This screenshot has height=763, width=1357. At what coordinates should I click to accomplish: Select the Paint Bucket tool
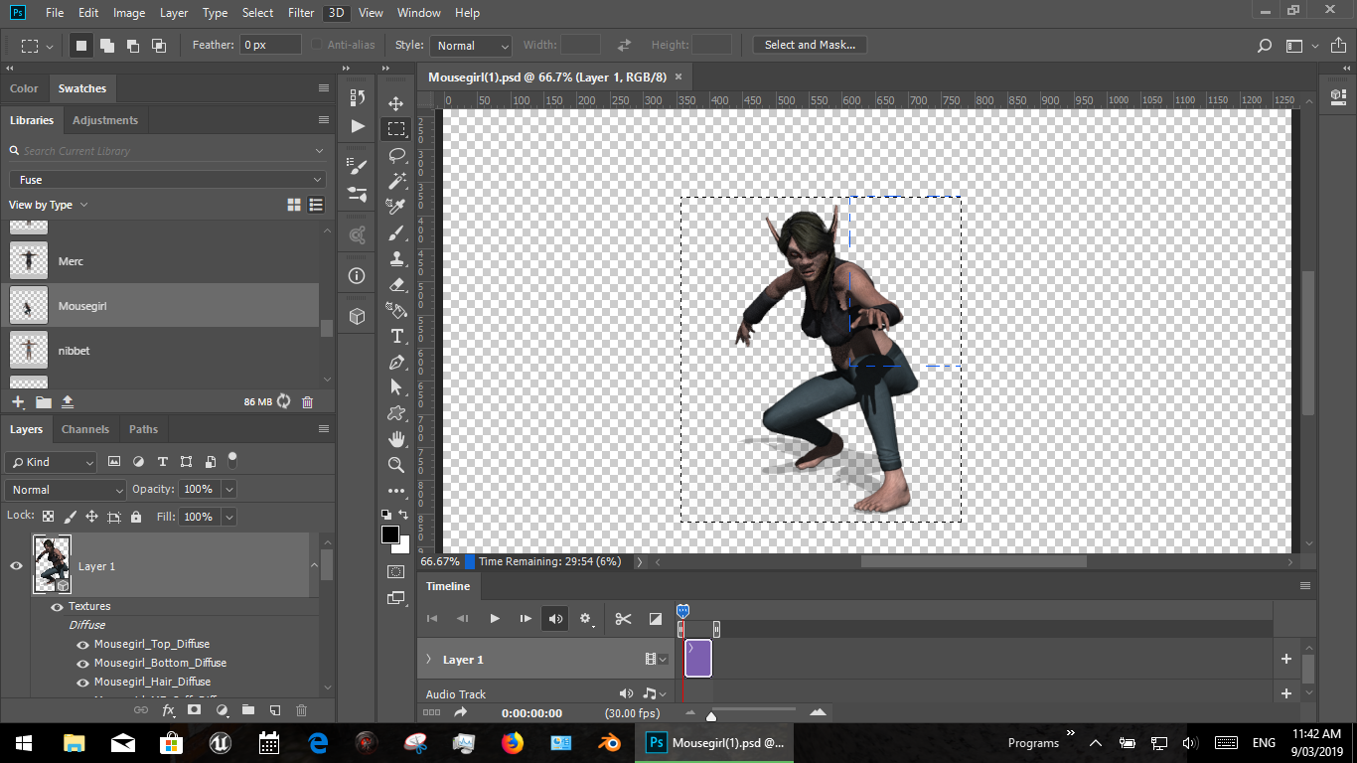coord(396,310)
